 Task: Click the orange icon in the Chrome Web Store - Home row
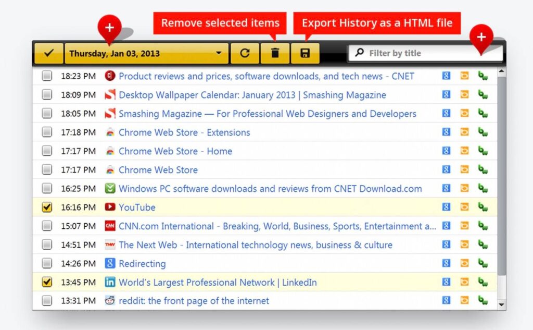(x=464, y=151)
